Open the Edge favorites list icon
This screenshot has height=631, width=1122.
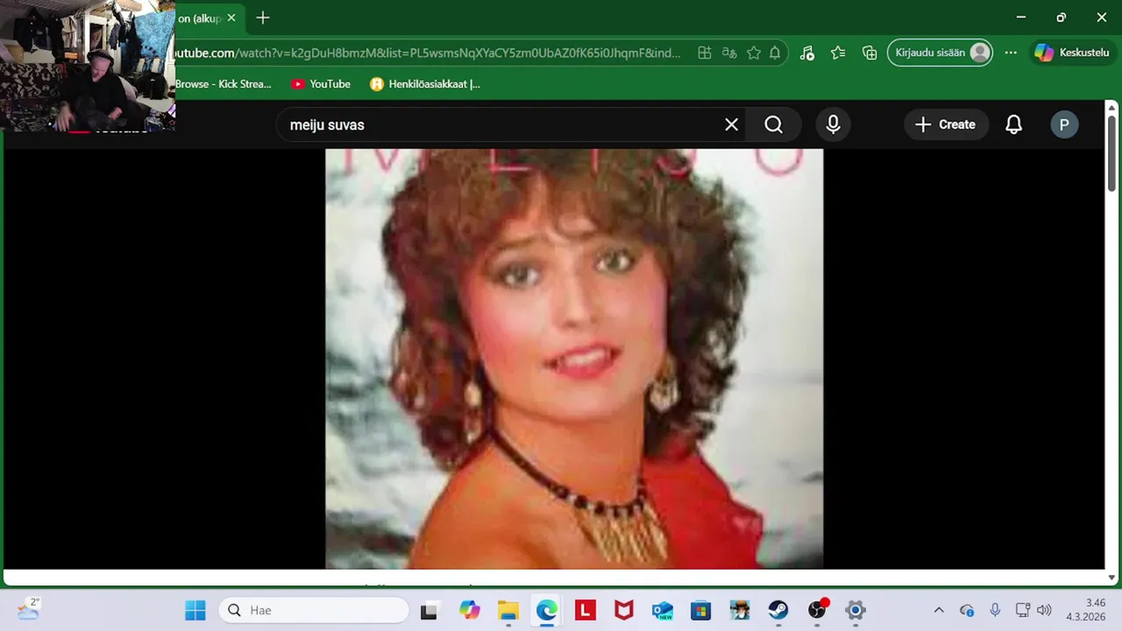click(838, 53)
